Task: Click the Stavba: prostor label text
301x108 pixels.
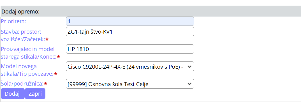Action: pos(21,32)
